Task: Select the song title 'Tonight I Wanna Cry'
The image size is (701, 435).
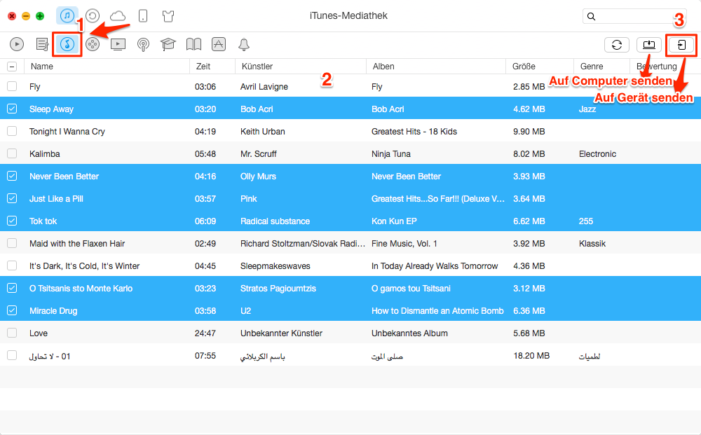Action: click(67, 131)
